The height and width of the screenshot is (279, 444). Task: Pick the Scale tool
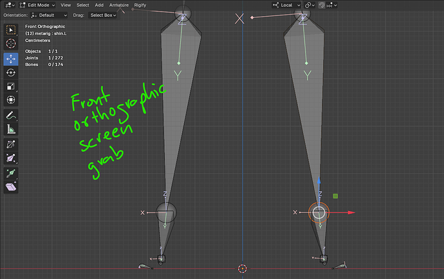pos(11,87)
